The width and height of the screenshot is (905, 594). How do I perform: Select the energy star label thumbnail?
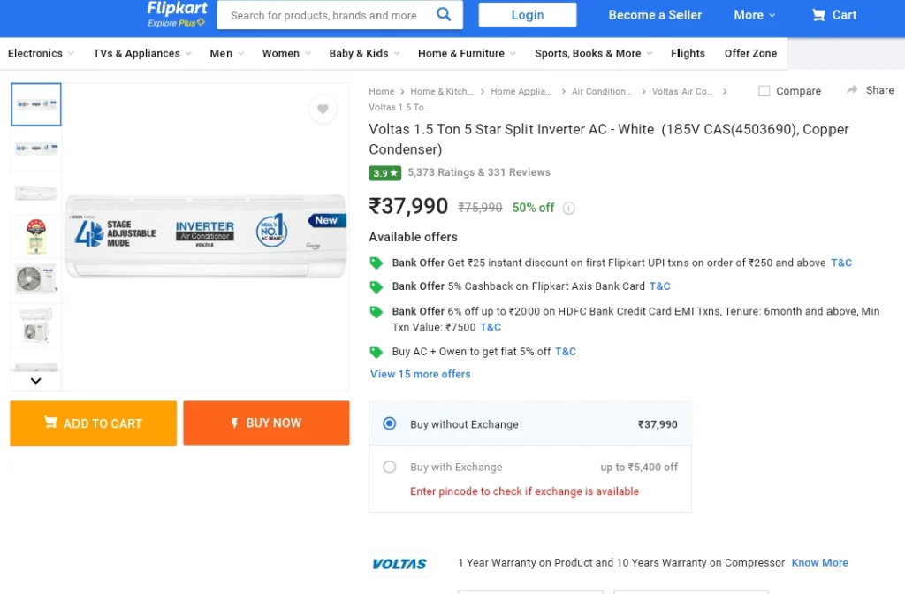(35, 236)
